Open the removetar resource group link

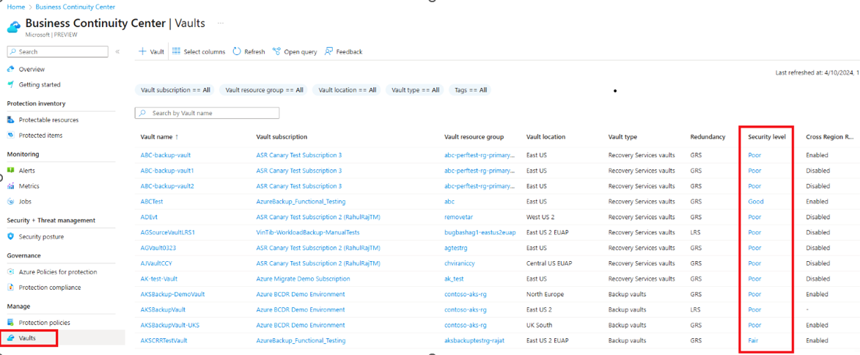[458, 216]
